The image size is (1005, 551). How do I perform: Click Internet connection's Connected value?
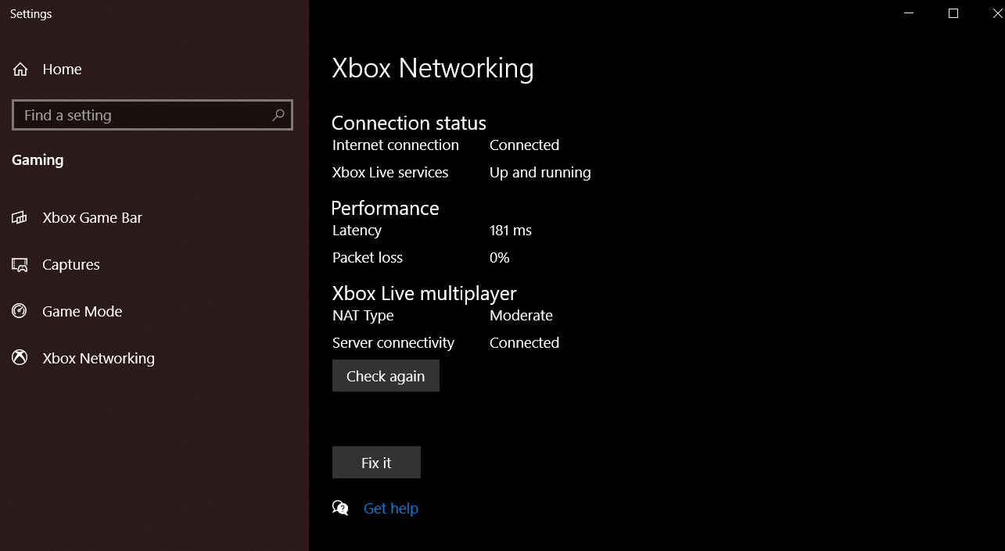524,145
